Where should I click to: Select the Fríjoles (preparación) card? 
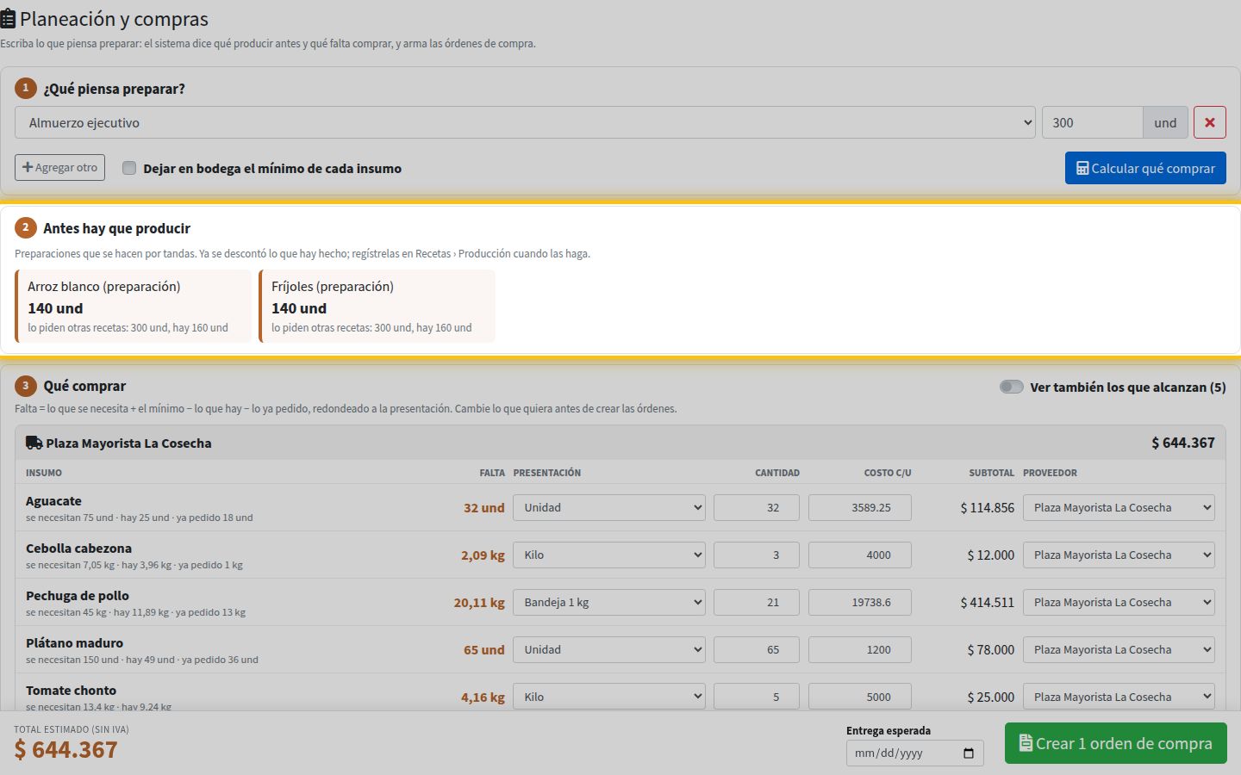click(377, 306)
